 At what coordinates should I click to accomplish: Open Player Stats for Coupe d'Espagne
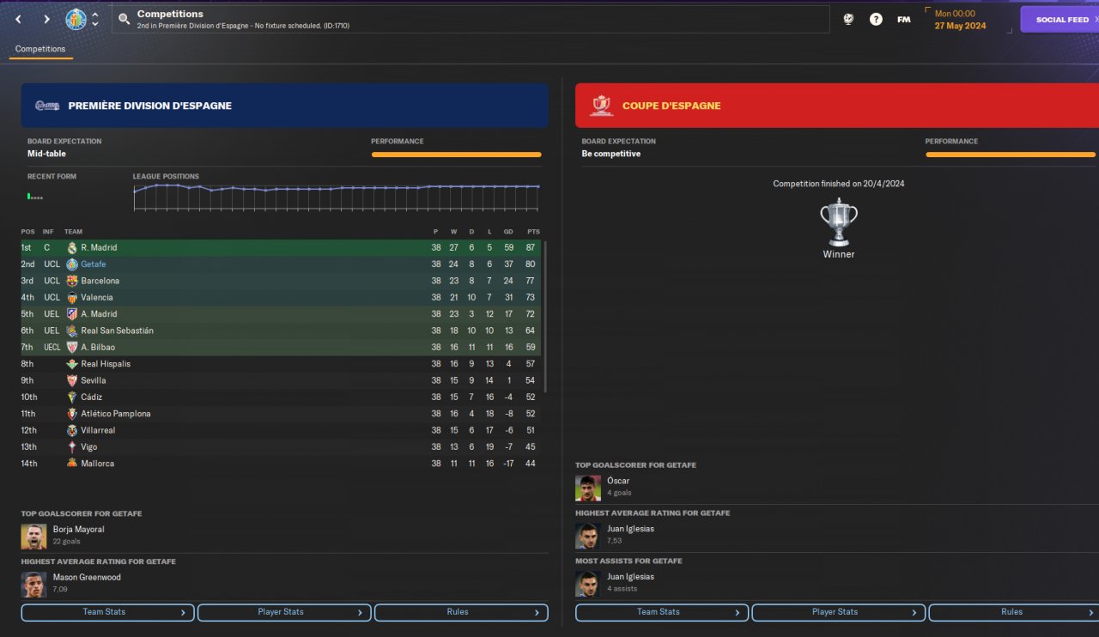click(838, 612)
